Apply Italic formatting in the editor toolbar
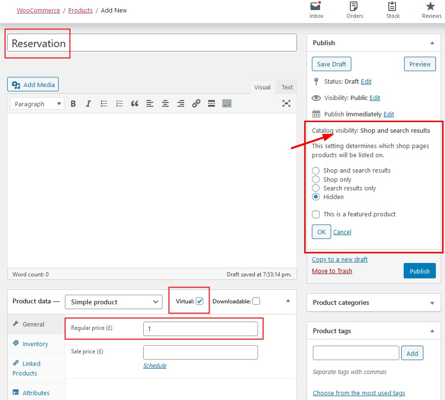 (88, 103)
